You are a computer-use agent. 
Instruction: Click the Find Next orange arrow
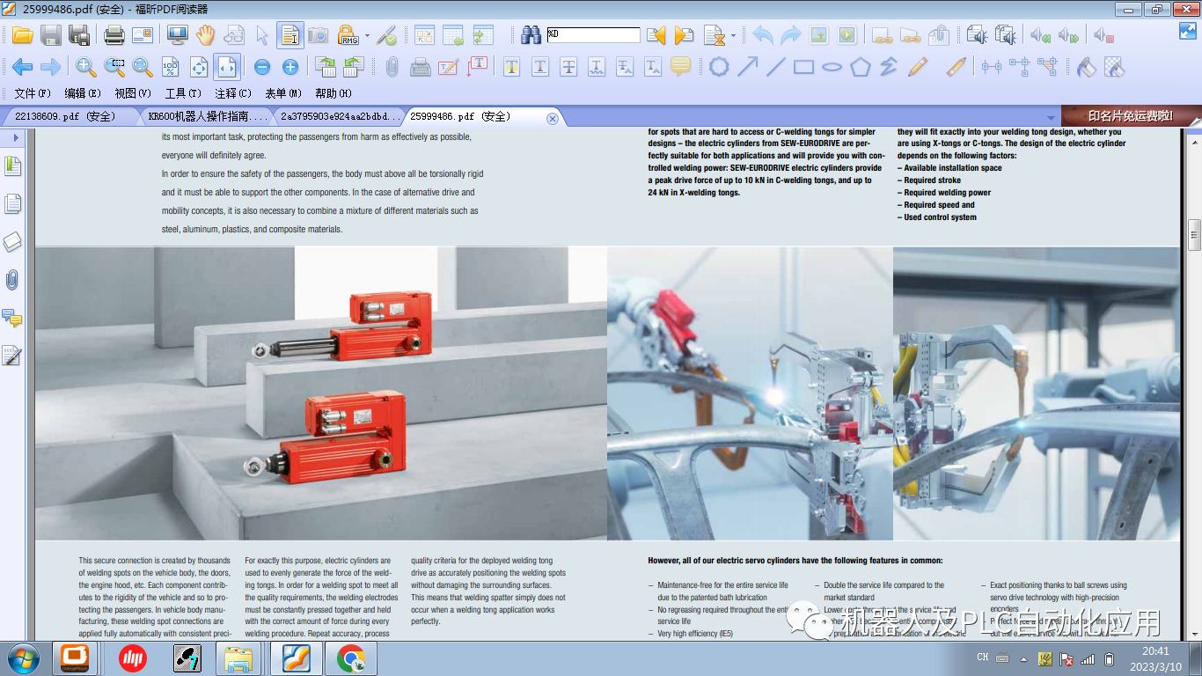pyautogui.click(x=684, y=35)
